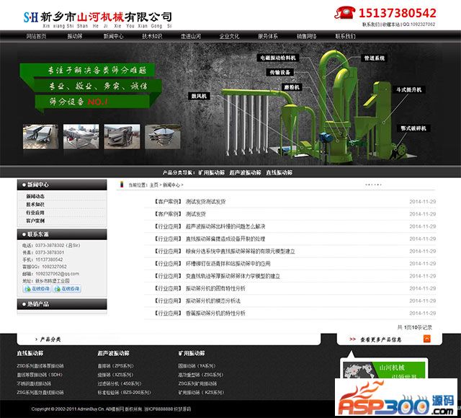Viewport: 461px width, 418px height.
Task: Select 矿用振动筛 in product category bar
Action: [211, 173]
